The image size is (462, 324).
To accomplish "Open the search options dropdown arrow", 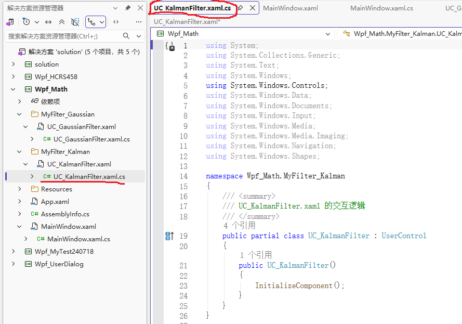I will (x=138, y=36).
